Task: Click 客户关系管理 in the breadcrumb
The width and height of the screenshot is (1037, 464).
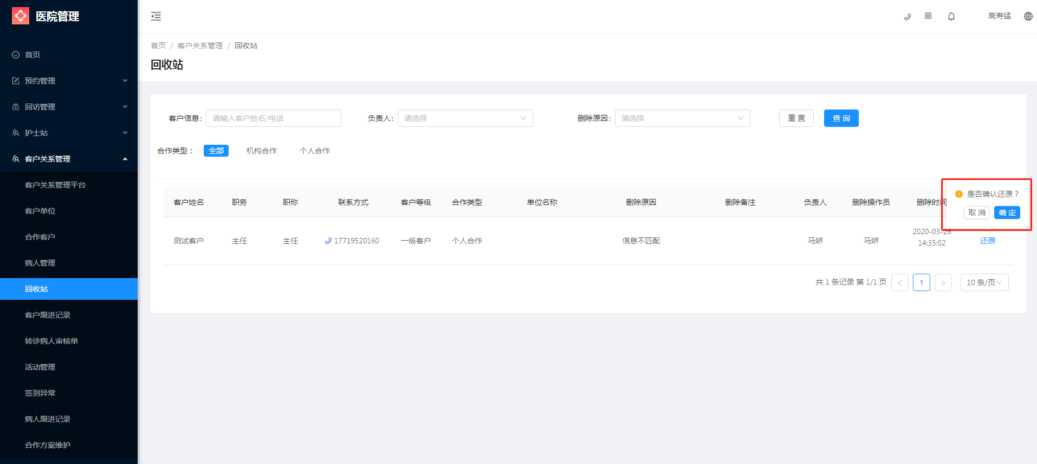Action: [x=200, y=46]
